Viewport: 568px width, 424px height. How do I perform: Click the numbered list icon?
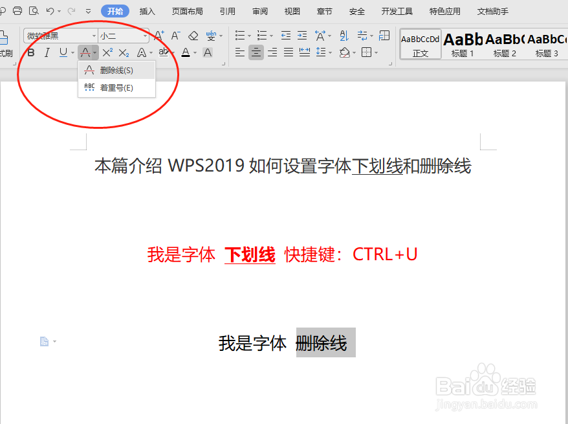pos(261,36)
